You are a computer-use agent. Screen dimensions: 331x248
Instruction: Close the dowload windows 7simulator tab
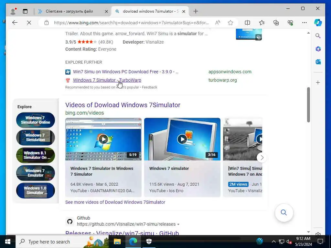pyautogui.click(x=184, y=11)
